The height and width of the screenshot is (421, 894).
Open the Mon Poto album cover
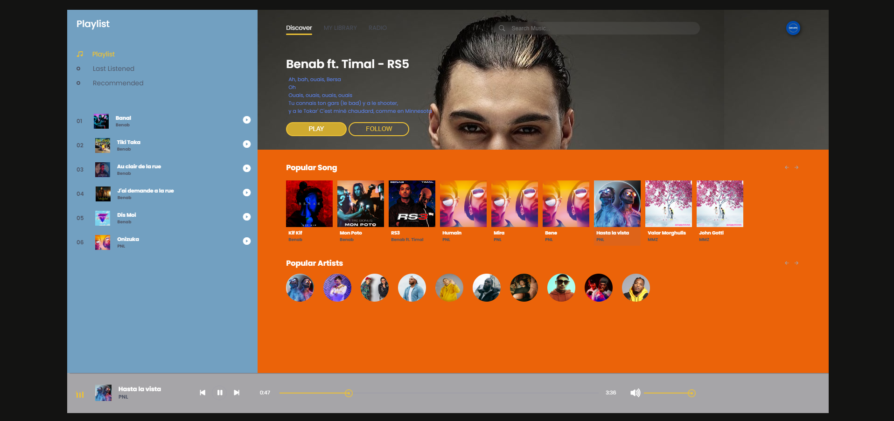coord(361,204)
